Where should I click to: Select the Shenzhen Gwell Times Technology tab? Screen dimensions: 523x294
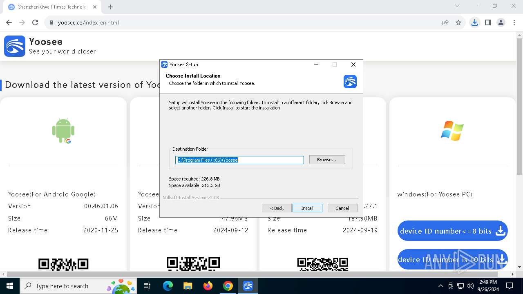(x=52, y=7)
